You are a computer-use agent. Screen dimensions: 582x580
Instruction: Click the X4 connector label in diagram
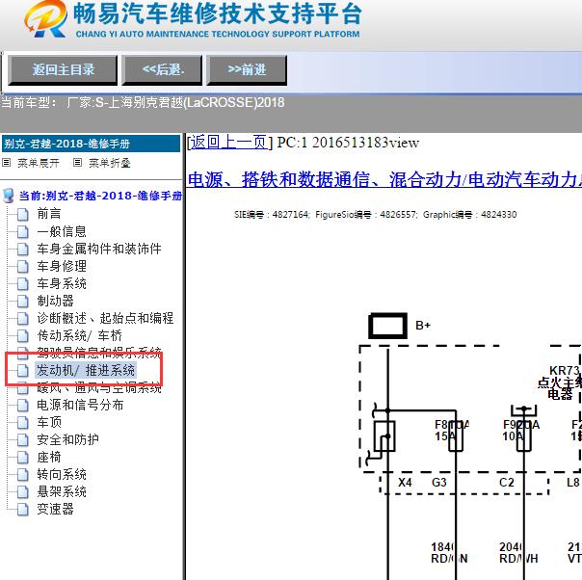click(x=405, y=482)
